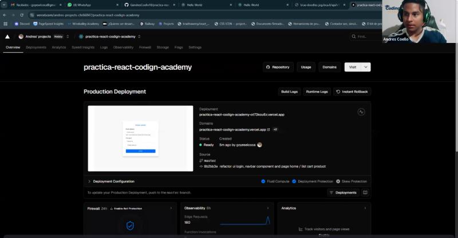The image size is (458, 238).
Task: Open the Discord bookmark
Action: [x=22, y=24]
